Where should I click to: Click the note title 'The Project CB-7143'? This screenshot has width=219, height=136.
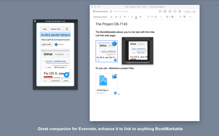[x=111, y=24]
